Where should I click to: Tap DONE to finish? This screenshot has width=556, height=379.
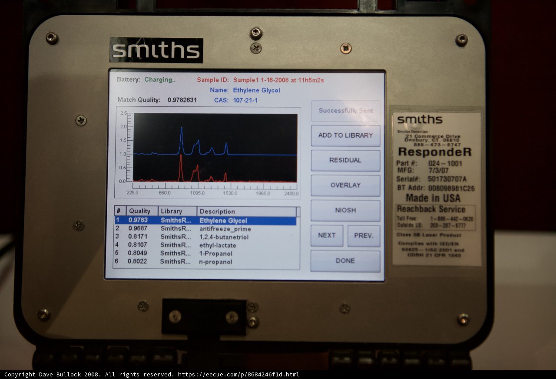click(x=346, y=261)
